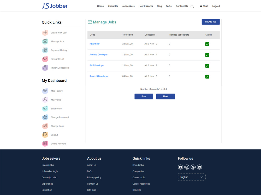Open Companies footer link
This screenshot has width=261, height=195.
[x=138, y=171]
